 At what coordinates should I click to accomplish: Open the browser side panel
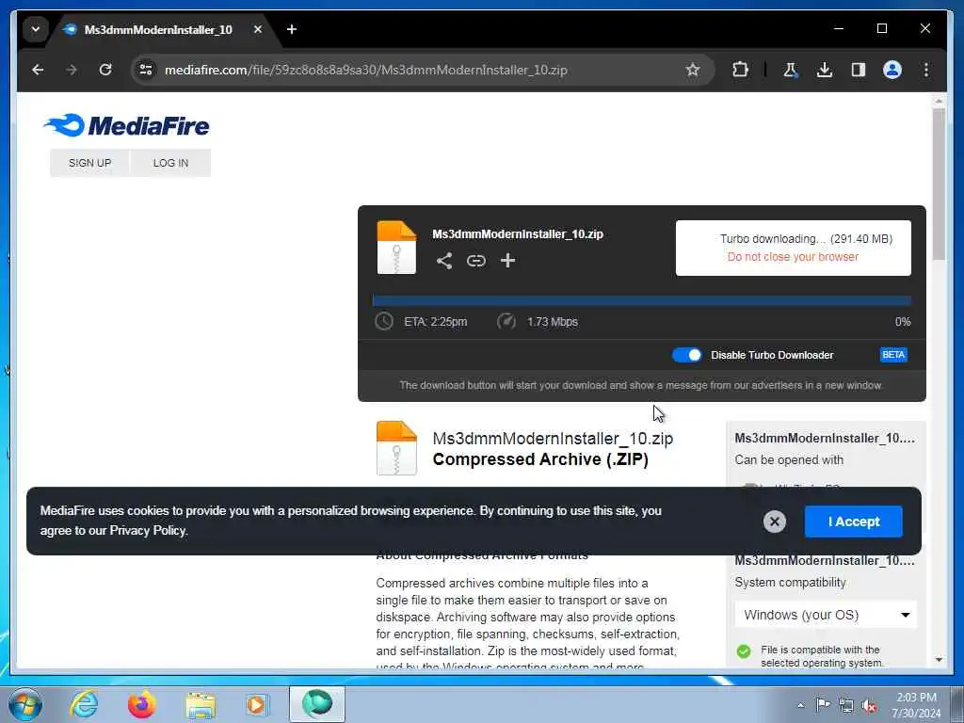[x=859, y=70]
